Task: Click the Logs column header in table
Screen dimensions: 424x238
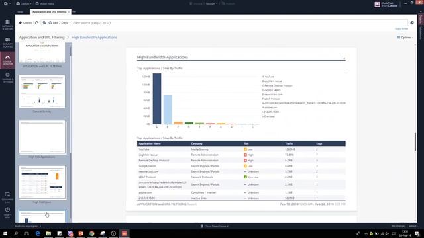Action: [x=319, y=144]
